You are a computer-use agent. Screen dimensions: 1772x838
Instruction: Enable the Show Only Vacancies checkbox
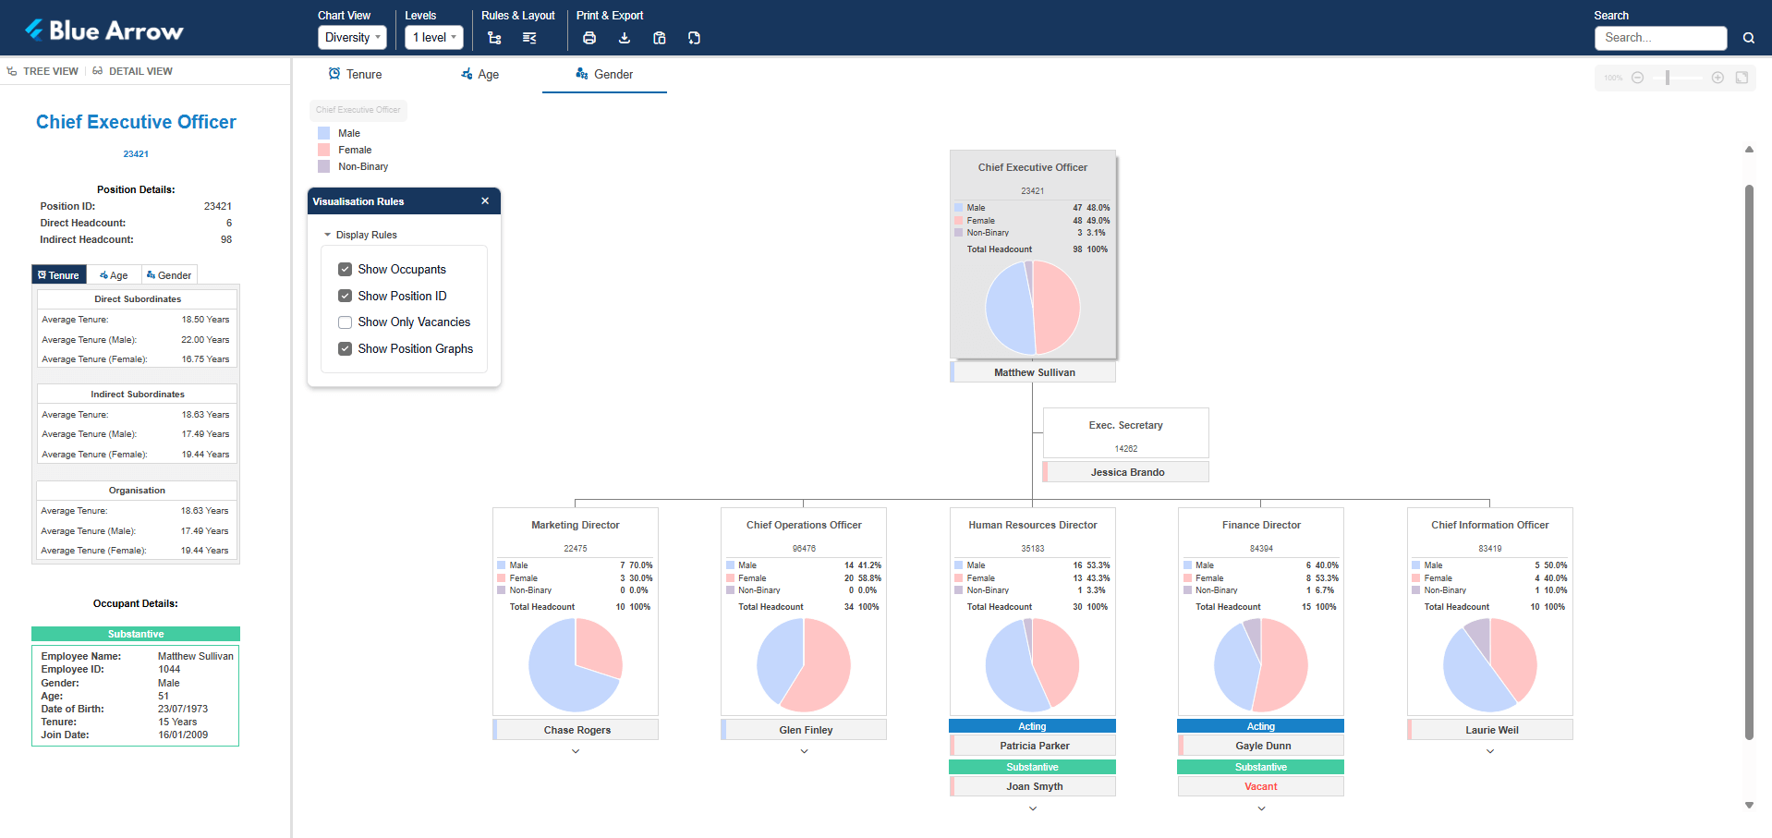(x=346, y=322)
